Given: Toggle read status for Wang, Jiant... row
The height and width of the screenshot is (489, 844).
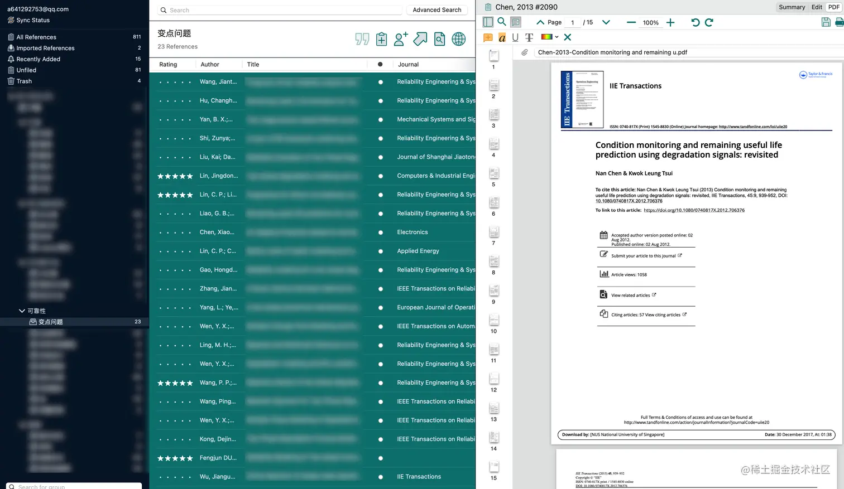Looking at the screenshot, I should coord(381,82).
